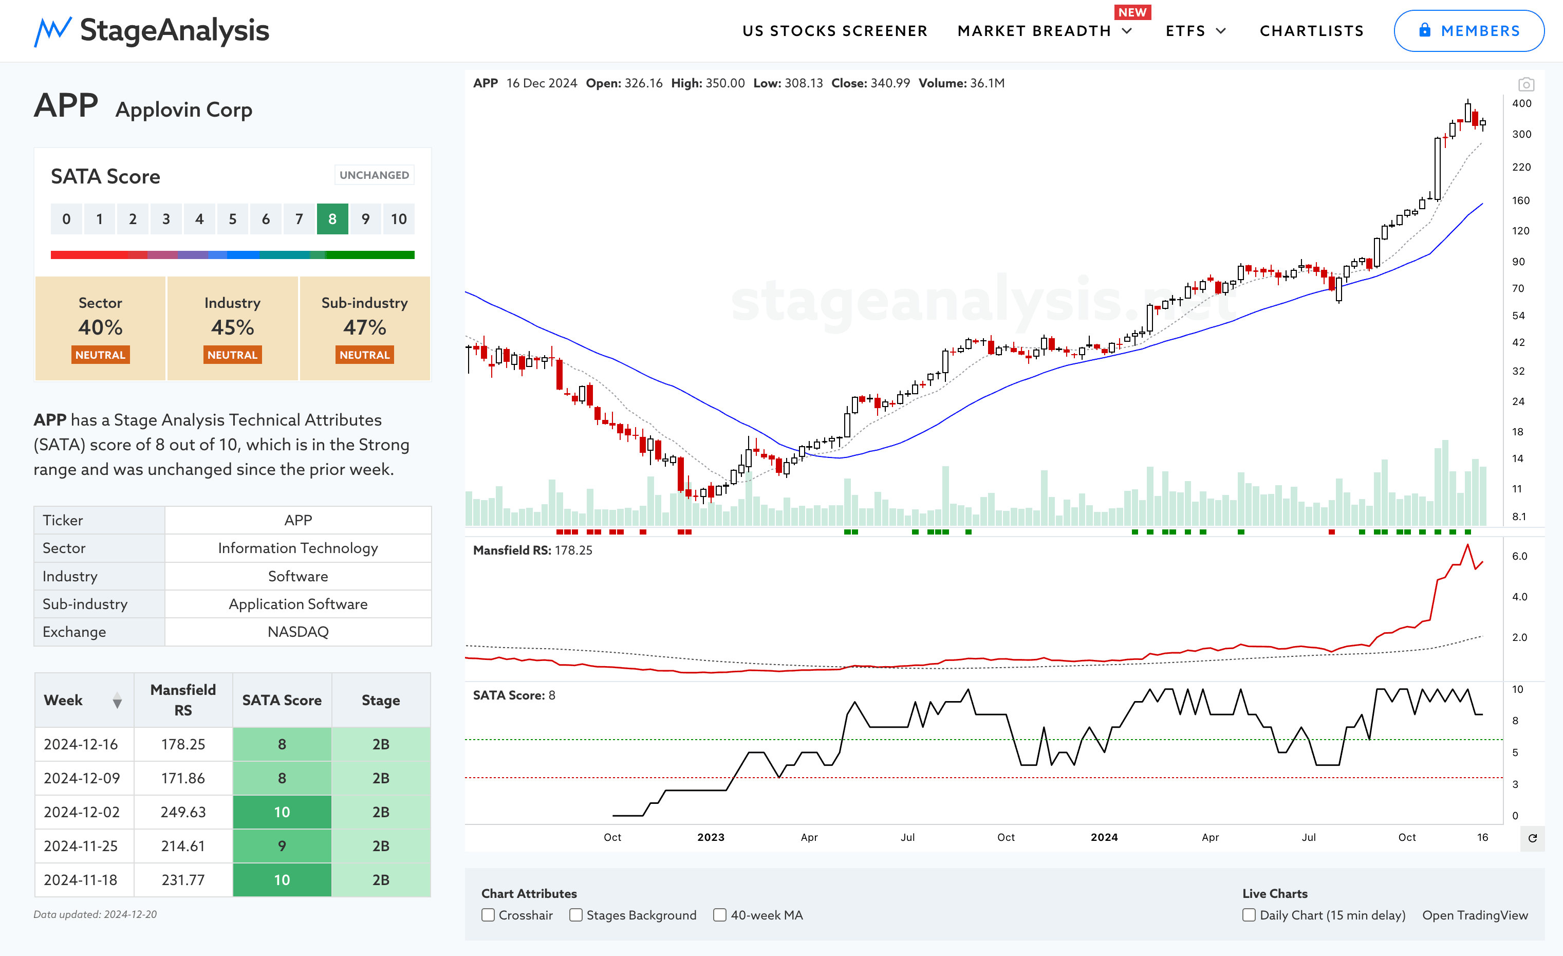Click the 2023 label on chart axis
This screenshot has width=1563, height=956.
pos(711,837)
